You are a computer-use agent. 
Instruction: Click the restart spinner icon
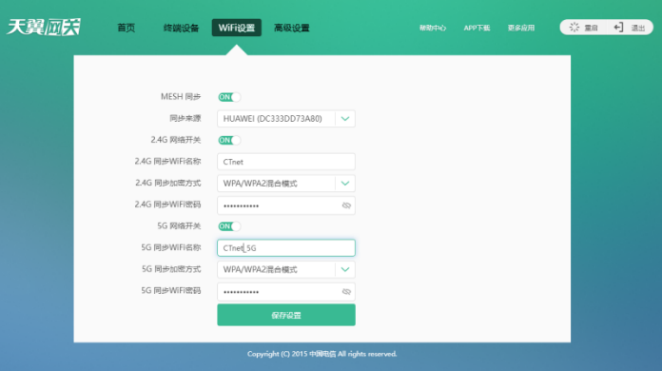coord(574,28)
